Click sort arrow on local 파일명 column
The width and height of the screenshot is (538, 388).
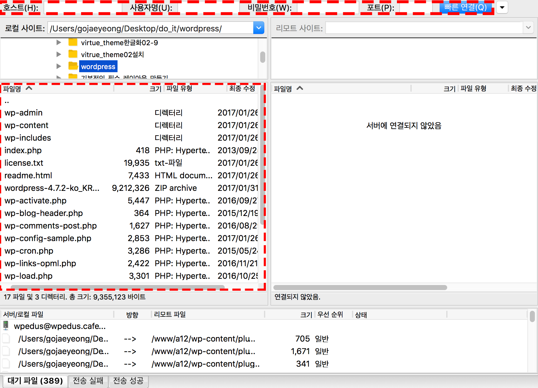tap(29, 88)
